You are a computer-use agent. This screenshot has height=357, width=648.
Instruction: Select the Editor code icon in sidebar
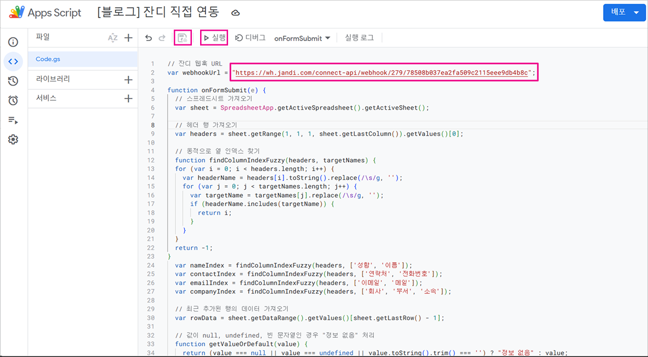click(x=13, y=61)
